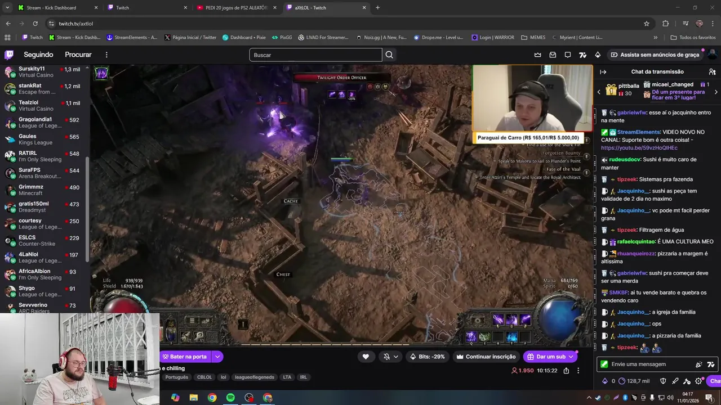Open user profile avatar menu
Screen dimensions: 721x405
(712, 55)
